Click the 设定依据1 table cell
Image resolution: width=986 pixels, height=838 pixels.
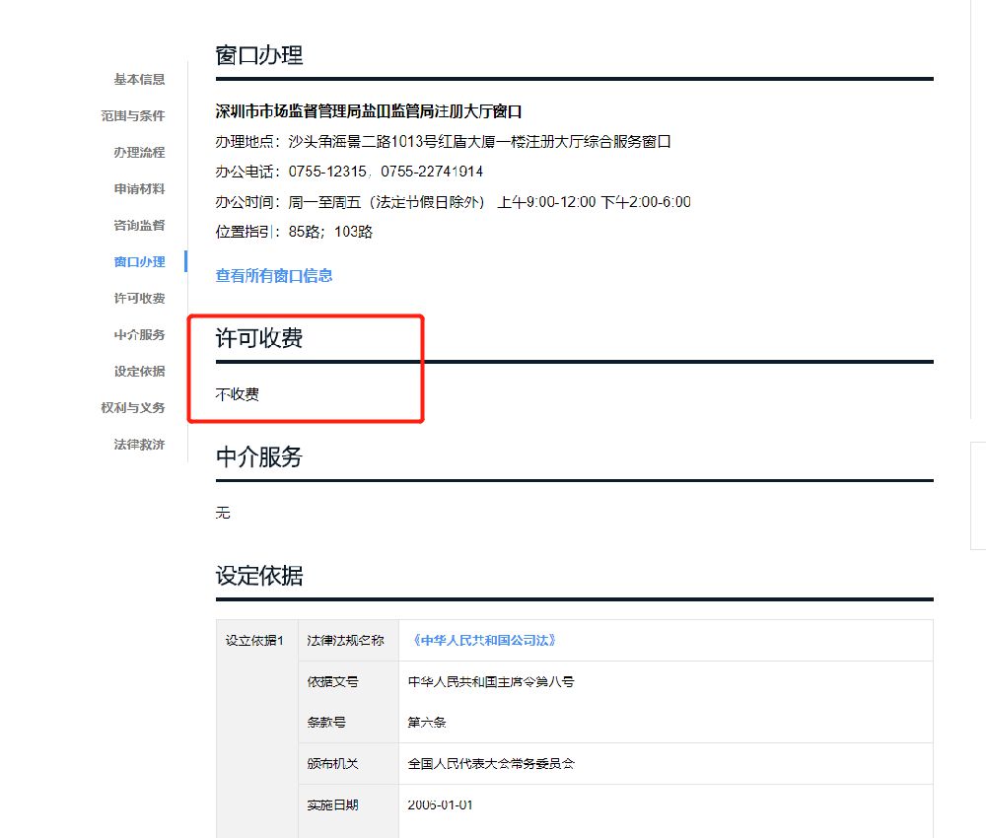coord(254,641)
